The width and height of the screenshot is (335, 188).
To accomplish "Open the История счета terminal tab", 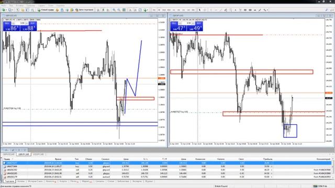I will (x=35, y=181).
